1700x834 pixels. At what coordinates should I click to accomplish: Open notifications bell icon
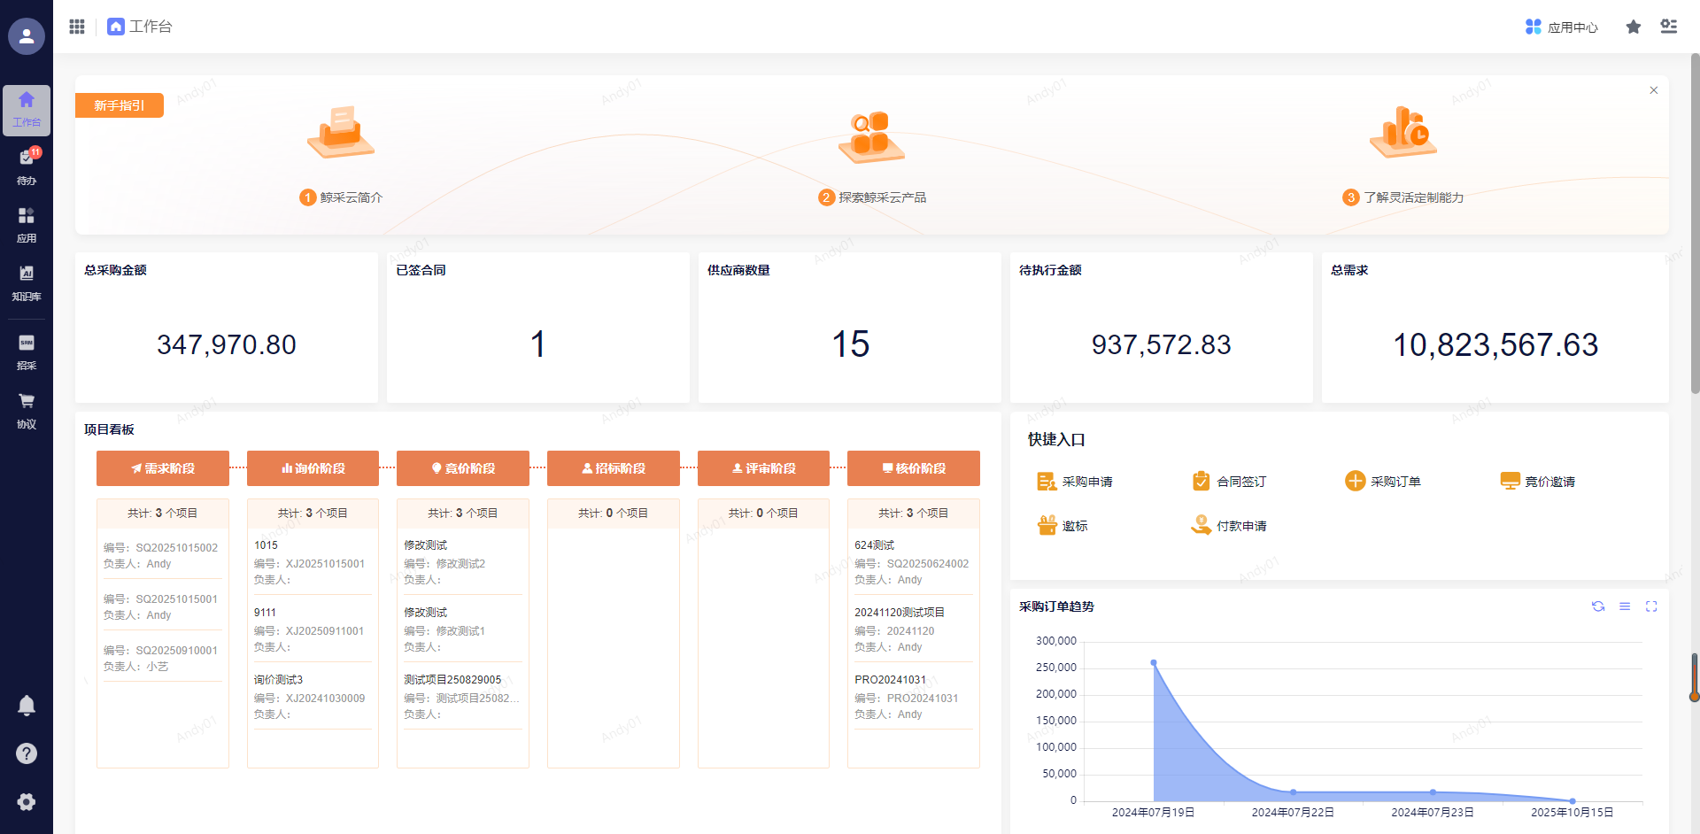click(x=27, y=706)
